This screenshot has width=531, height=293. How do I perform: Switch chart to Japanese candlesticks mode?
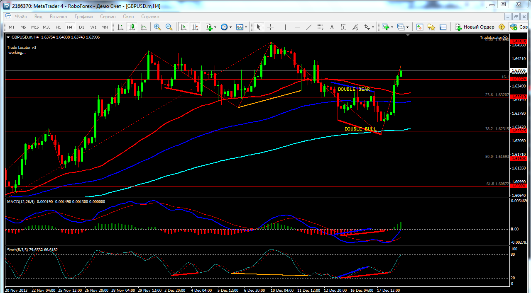point(132,27)
